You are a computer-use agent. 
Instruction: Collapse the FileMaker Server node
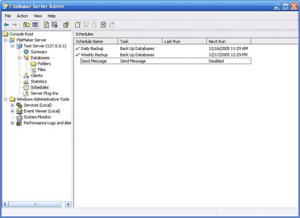pos(5,40)
